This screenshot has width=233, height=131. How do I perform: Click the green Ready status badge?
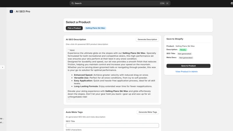[183, 50]
